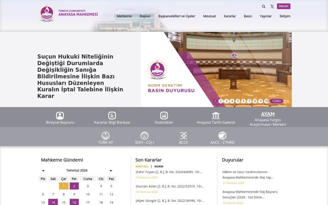Image resolution: width=328 pixels, height=205 pixels.
Task: Click the TÜMÜ button in the slider
Action: (277, 101)
